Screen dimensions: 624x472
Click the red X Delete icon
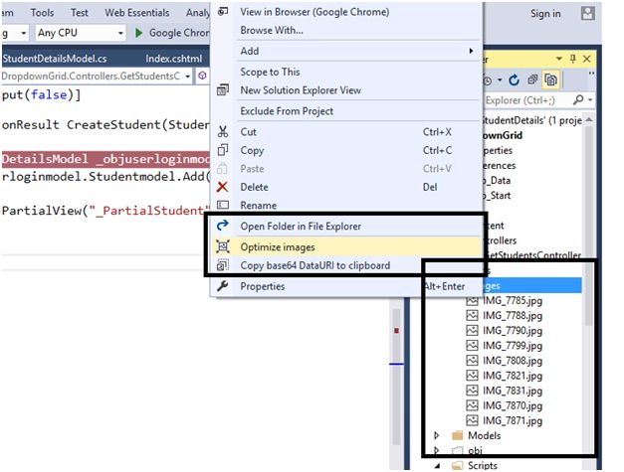coord(223,187)
